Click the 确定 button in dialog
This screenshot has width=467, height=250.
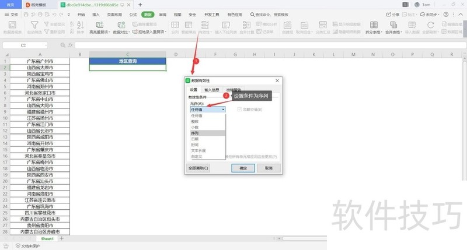[243, 168]
